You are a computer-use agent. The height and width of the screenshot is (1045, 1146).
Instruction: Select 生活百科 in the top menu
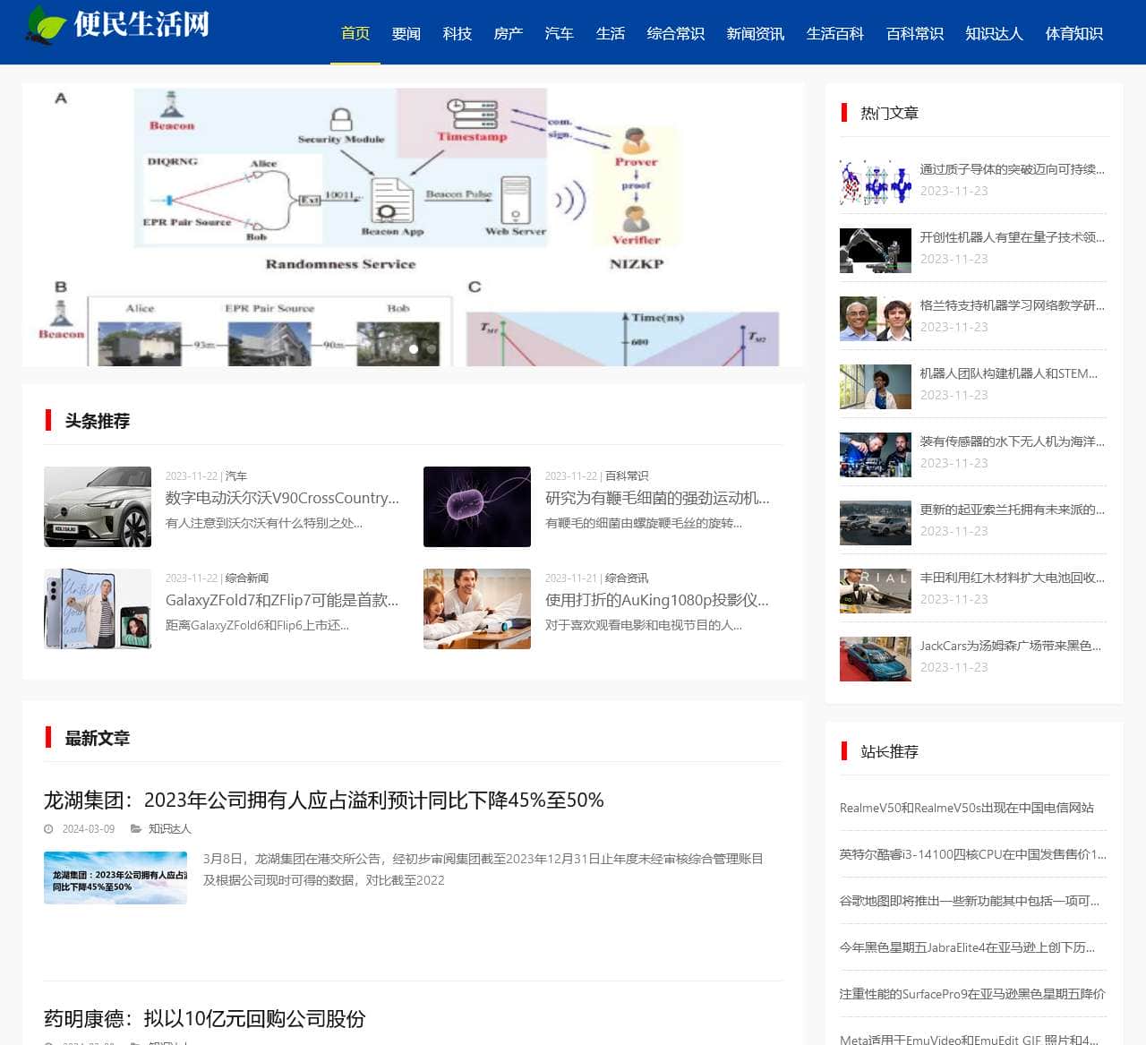click(835, 33)
